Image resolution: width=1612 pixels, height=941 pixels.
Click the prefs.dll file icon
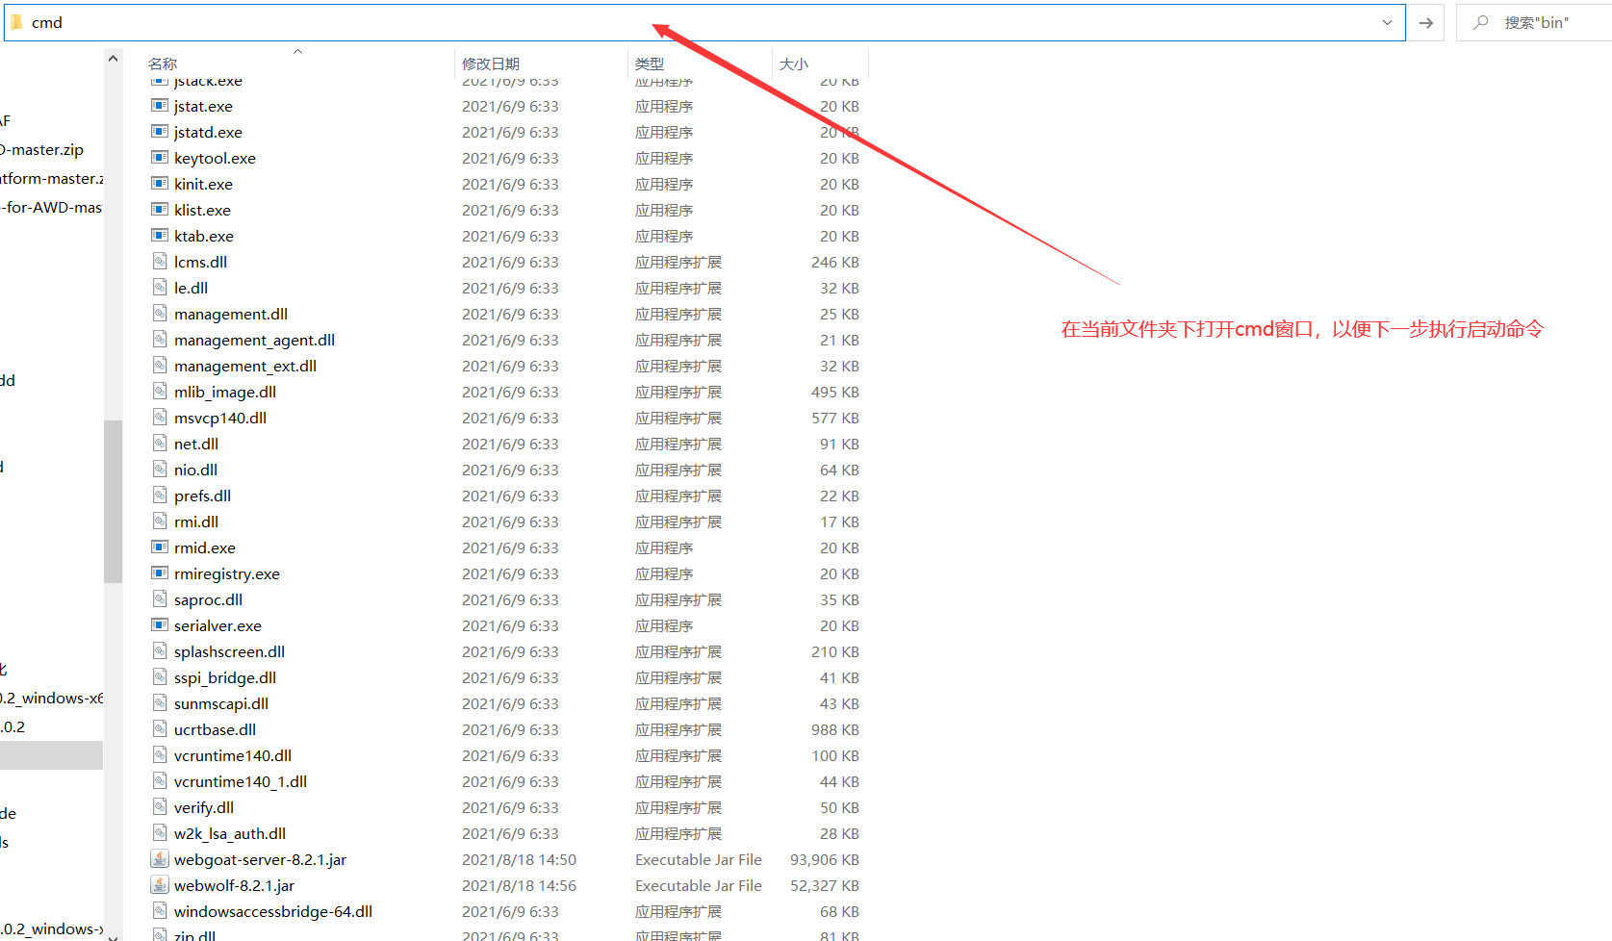click(160, 496)
